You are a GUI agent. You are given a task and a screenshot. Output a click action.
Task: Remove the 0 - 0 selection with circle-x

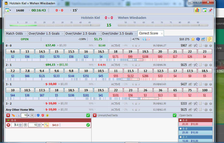211,46
